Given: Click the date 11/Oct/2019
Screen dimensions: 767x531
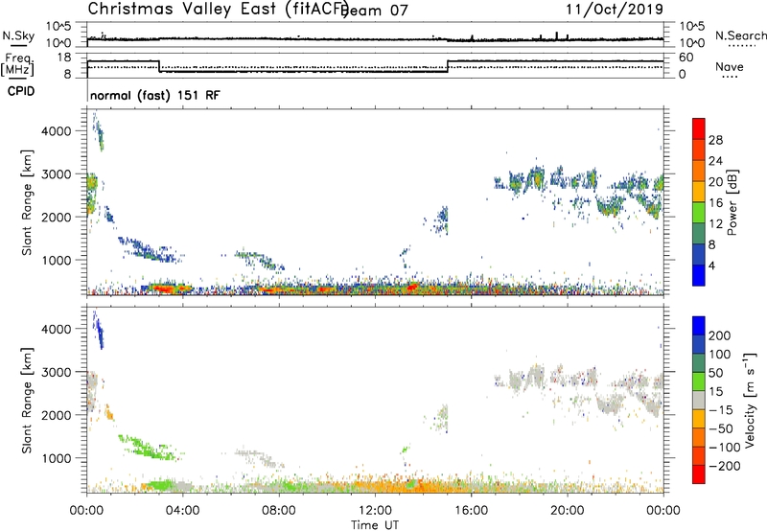Looking at the screenshot, I should pos(615,10).
